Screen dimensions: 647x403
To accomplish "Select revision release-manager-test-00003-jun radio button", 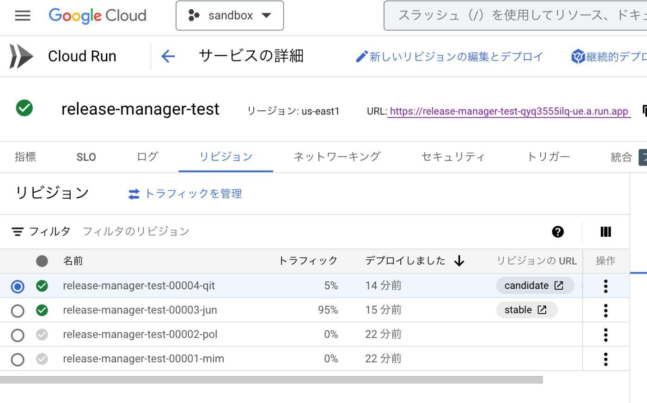I will pyautogui.click(x=17, y=311).
